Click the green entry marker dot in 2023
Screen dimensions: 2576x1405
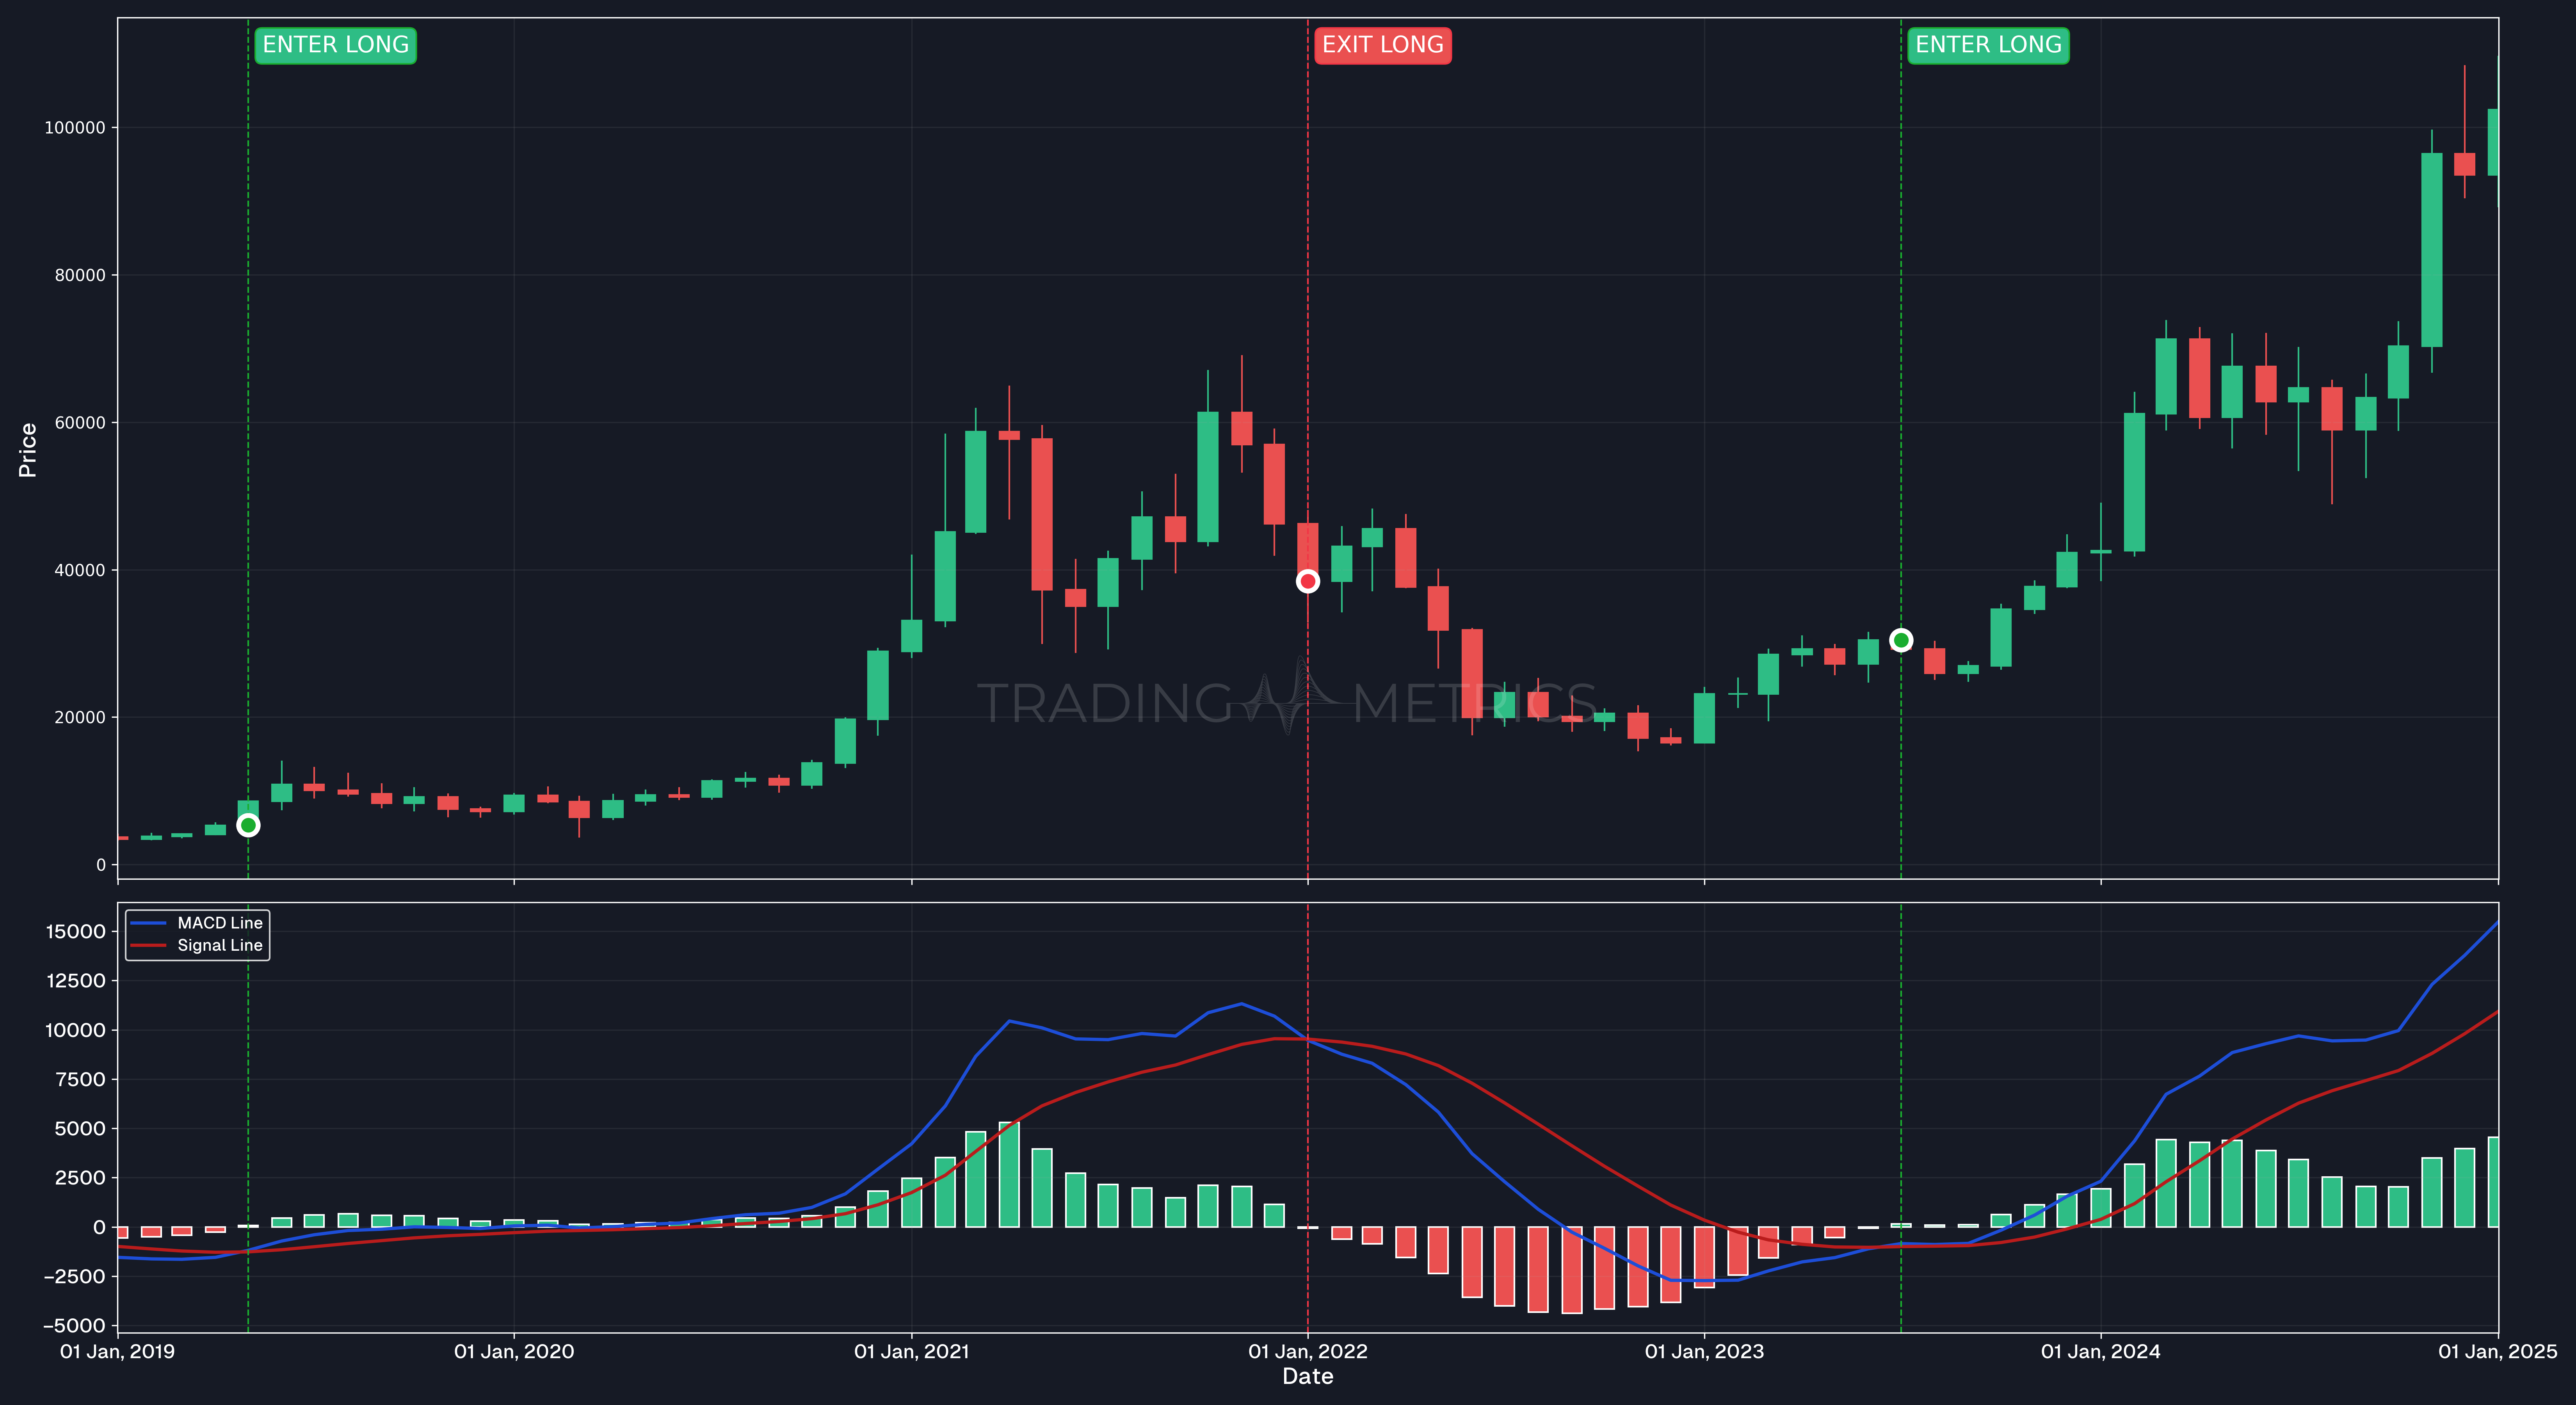(x=1901, y=640)
